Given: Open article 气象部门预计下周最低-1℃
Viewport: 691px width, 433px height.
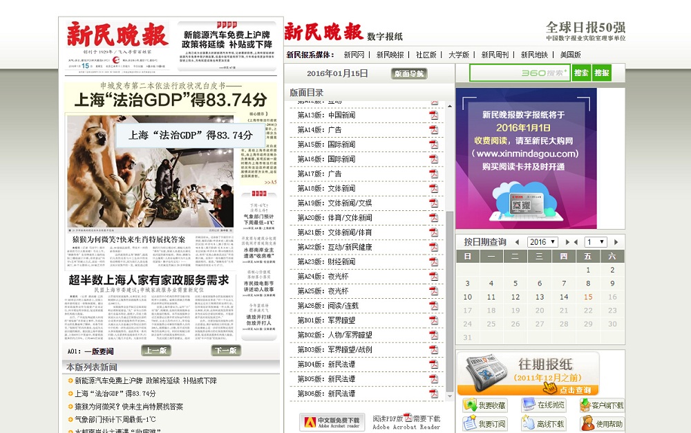Looking at the screenshot, I should coord(115,419).
